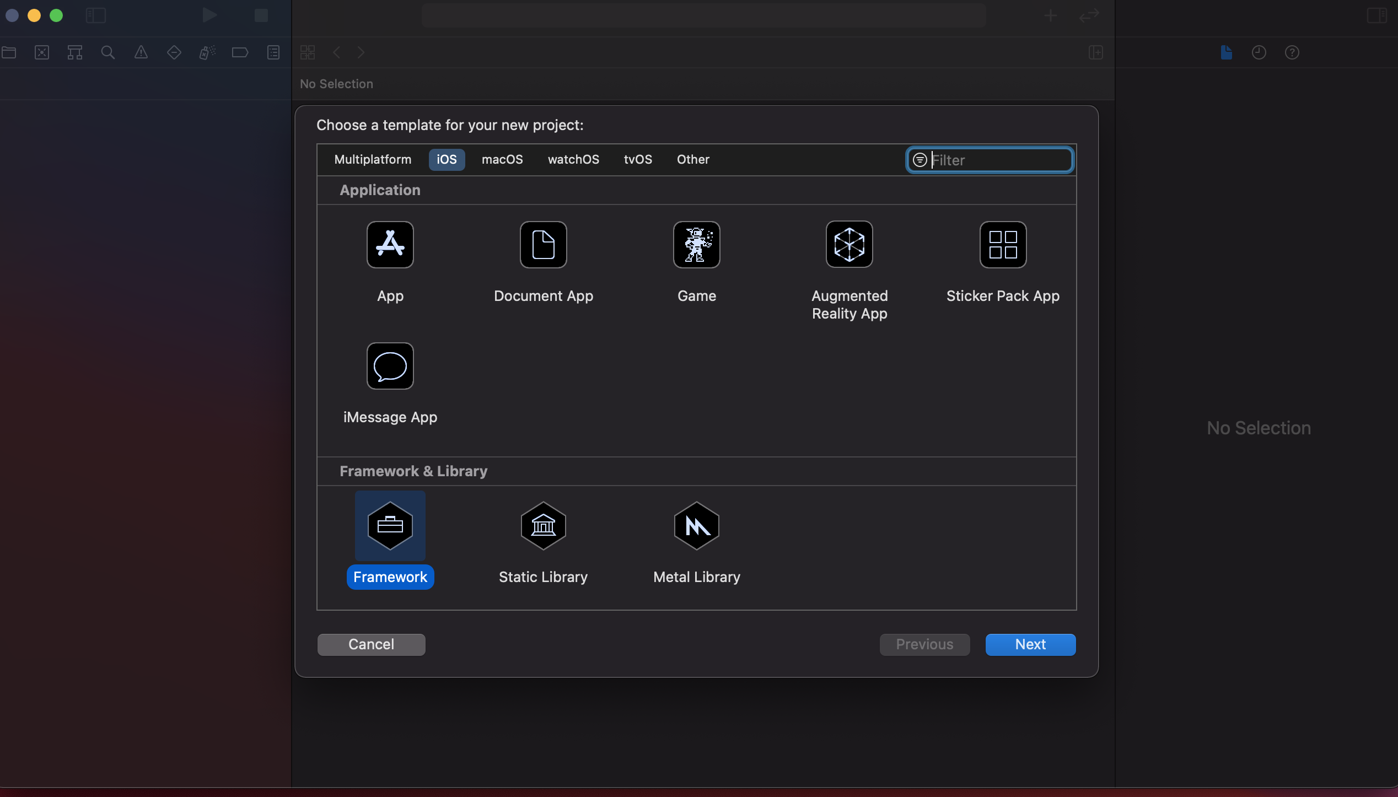The width and height of the screenshot is (1398, 797).
Task: Select the Sticker Pack App template
Action: click(x=1002, y=245)
